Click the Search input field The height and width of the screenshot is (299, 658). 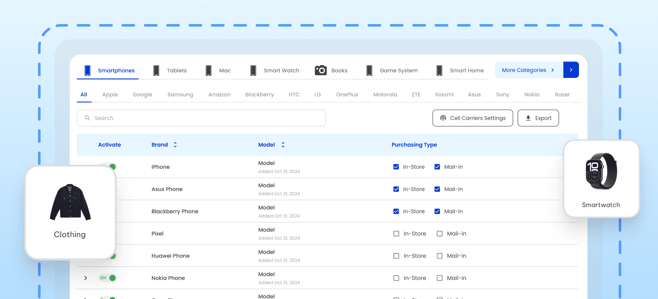coord(201,118)
